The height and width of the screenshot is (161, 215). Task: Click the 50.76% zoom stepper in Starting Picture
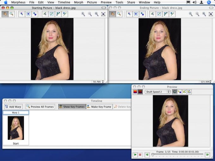(x=103, y=82)
